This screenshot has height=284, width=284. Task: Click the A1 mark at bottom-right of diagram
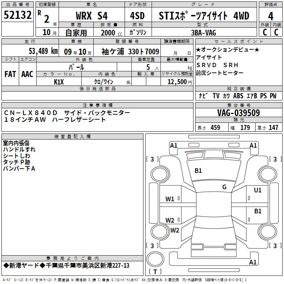(x=253, y=262)
